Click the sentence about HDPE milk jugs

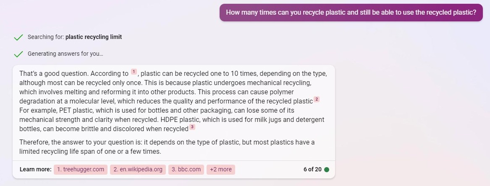(x=172, y=124)
